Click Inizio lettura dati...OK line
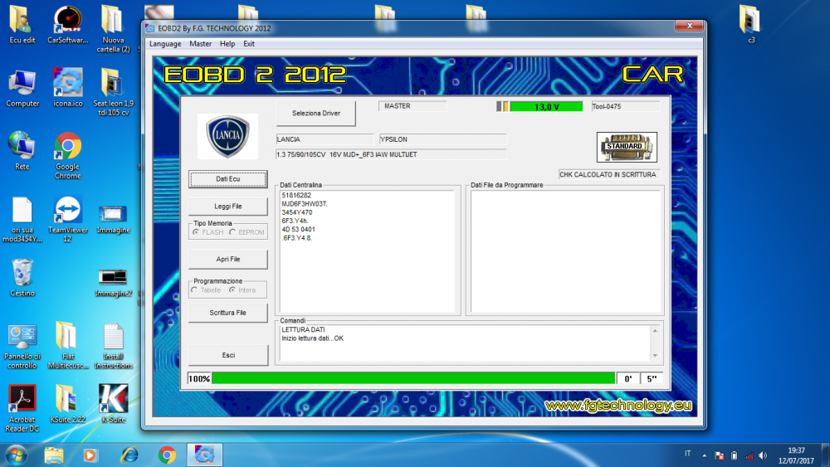This screenshot has height=467, width=830. (312, 338)
